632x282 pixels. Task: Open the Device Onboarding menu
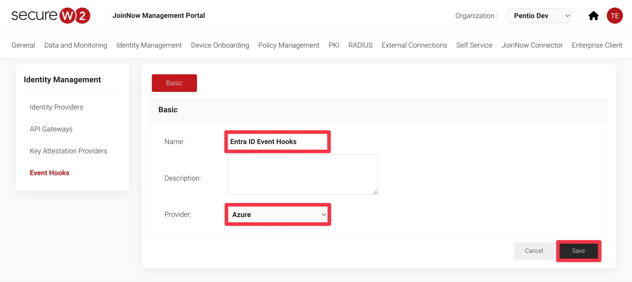pos(220,45)
